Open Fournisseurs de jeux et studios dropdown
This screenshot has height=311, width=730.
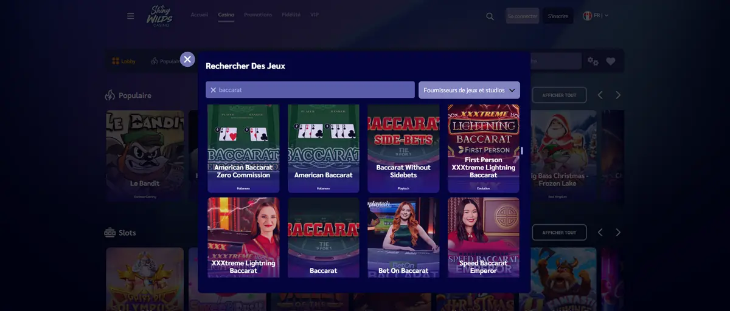pyautogui.click(x=469, y=90)
